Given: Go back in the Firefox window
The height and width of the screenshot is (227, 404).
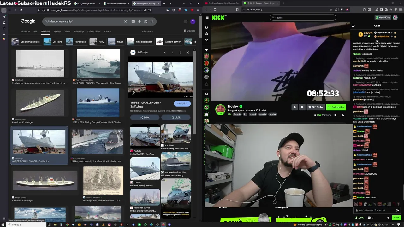Looking at the screenshot, I should (9, 10).
